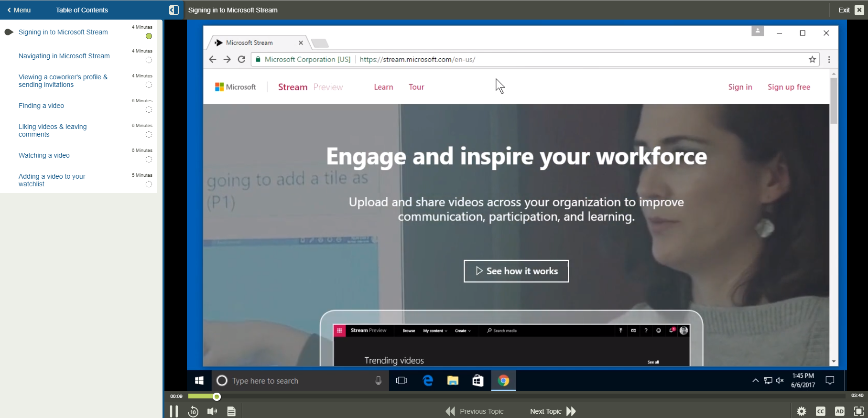Screen dimensions: 868x418
Task: Click Cortana microphone icon
Action: pyautogui.click(x=378, y=380)
